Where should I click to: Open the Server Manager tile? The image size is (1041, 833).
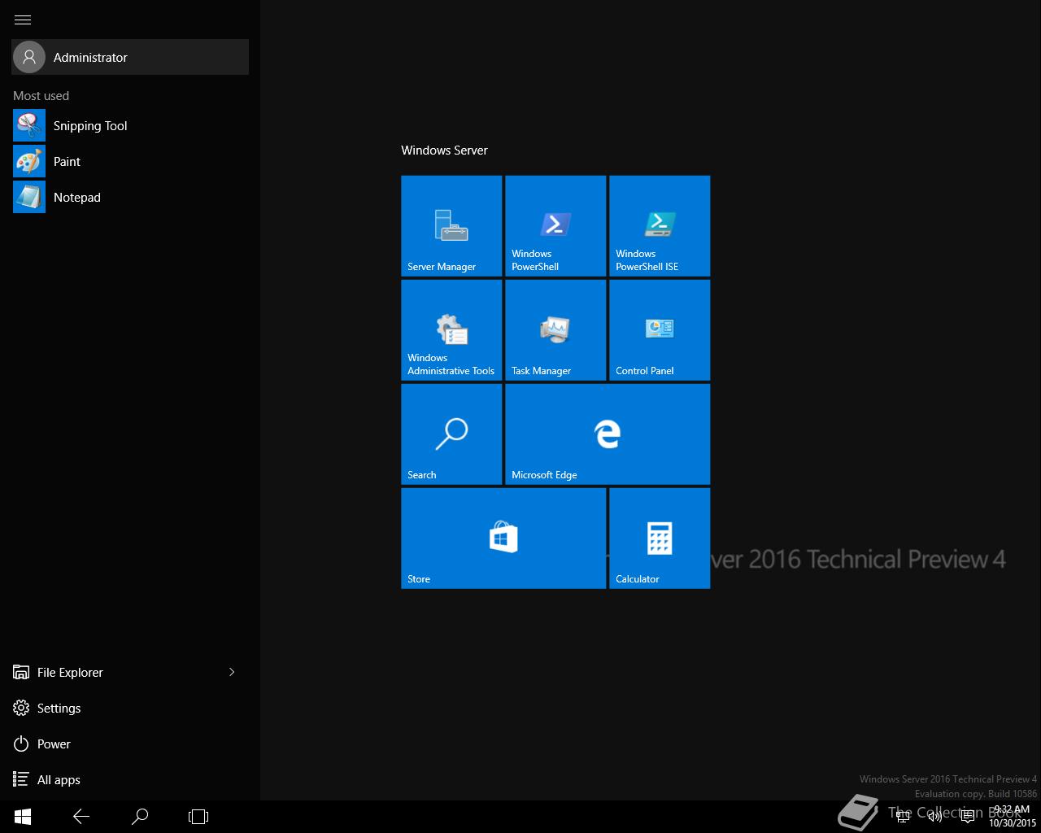451,225
